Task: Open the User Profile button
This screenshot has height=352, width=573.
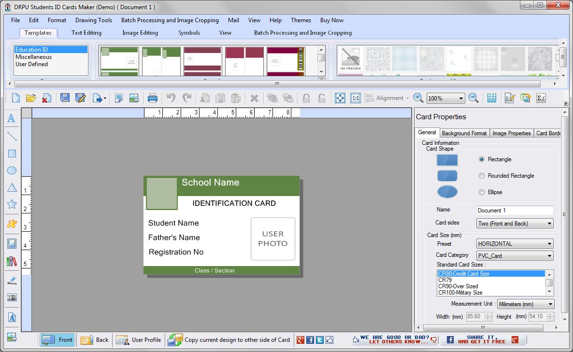Action: pos(139,340)
